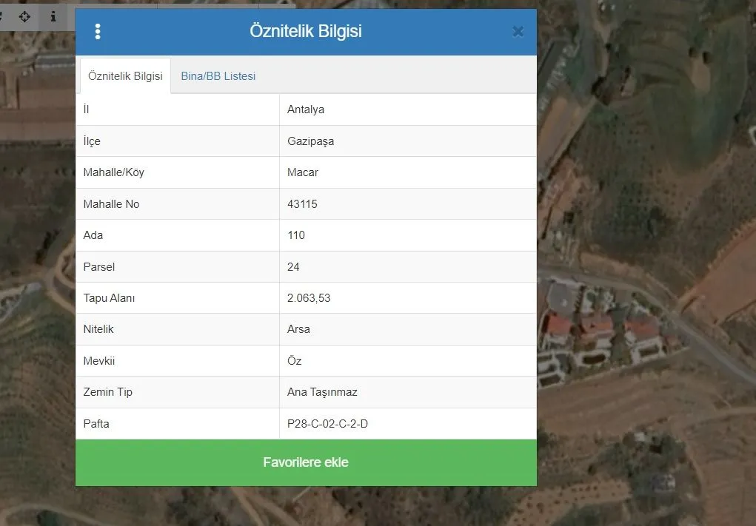
Task: Select the Tapu Alanı value 2.063,53
Action: pos(309,298)
